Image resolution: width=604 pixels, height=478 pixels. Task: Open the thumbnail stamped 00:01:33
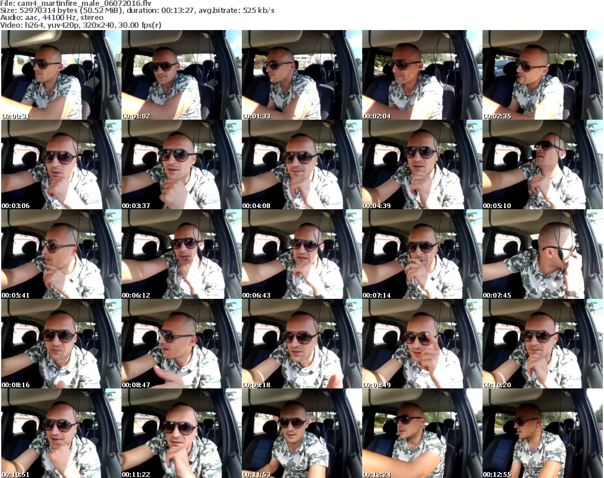pos(301,75)
